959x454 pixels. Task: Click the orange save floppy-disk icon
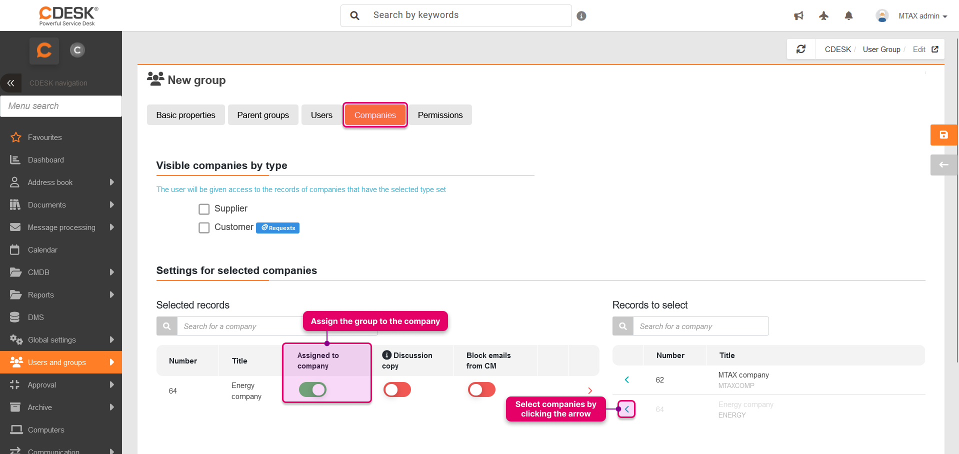click(x=943, y=135)
